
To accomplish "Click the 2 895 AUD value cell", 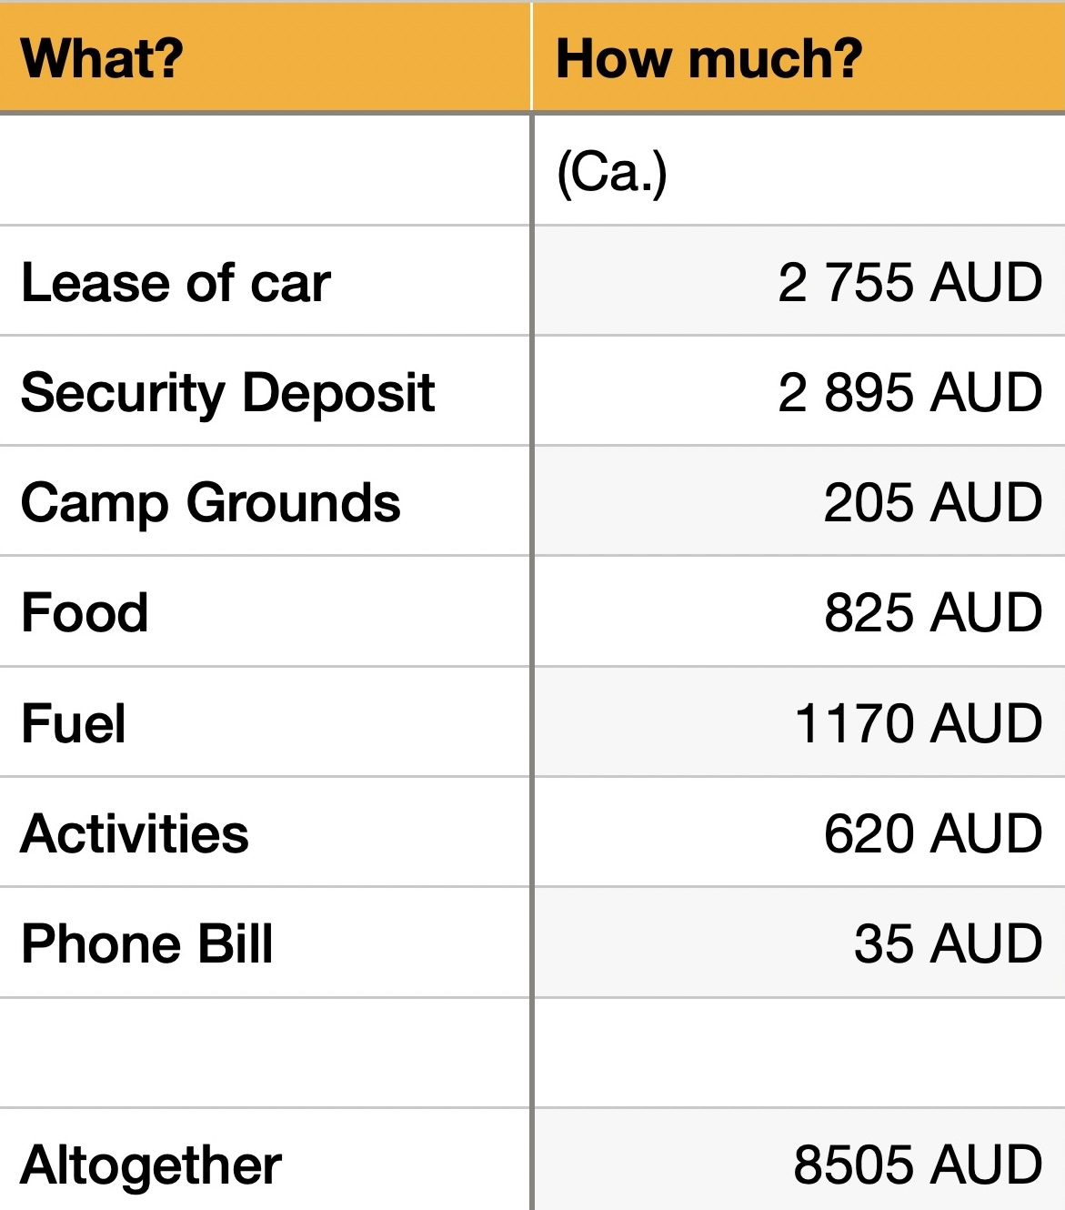I will [x=909, y=392].
